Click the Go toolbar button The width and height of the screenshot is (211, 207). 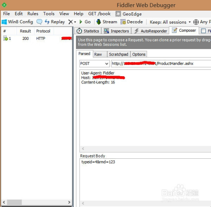[87, 22]
